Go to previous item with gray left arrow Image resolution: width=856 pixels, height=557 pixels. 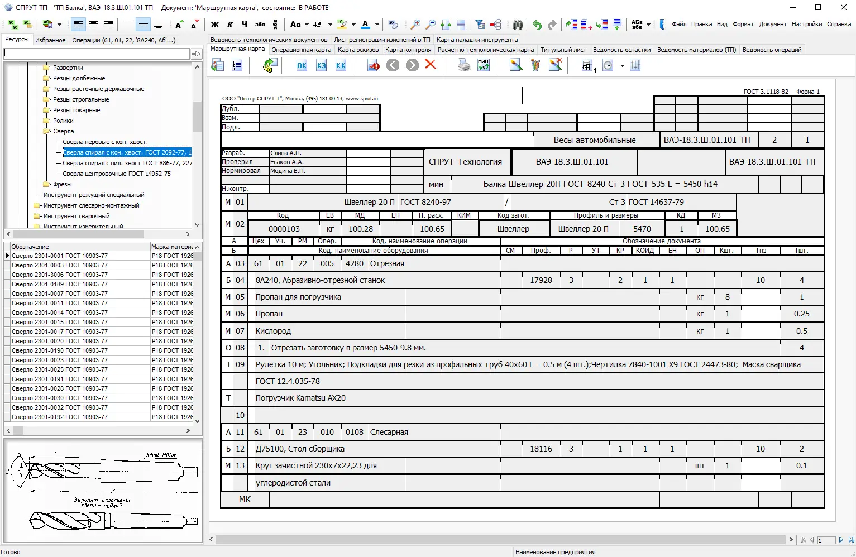(x=393, y=65)
